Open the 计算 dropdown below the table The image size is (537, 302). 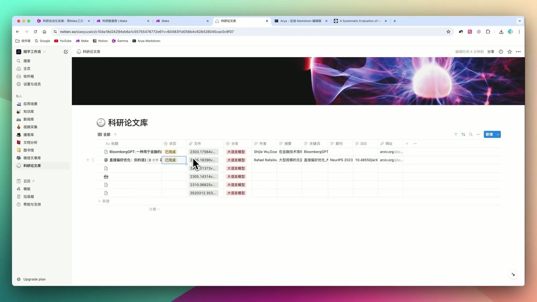tap(154, 209)
